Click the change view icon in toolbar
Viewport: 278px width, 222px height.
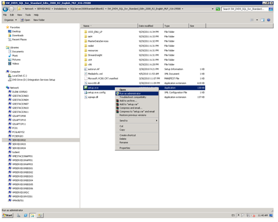[252, 20]
